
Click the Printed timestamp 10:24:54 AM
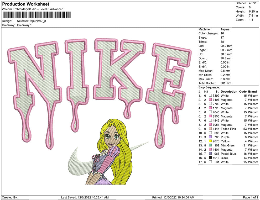[185, 197]
